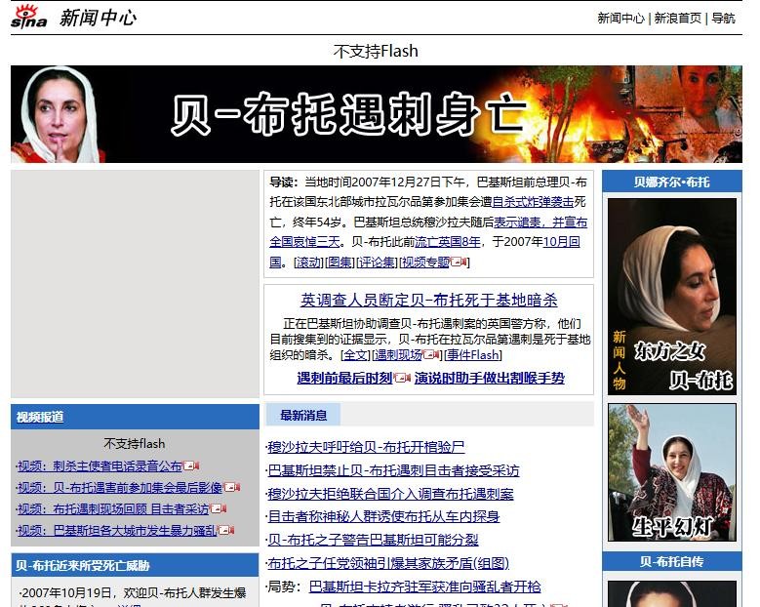760x607 pixels.
Task: Open the 自杀式炸弹袭击 link in the intro
Action: (532, 202)
